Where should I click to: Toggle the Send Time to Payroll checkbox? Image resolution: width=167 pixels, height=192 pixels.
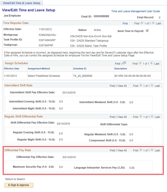pos(147,31)
